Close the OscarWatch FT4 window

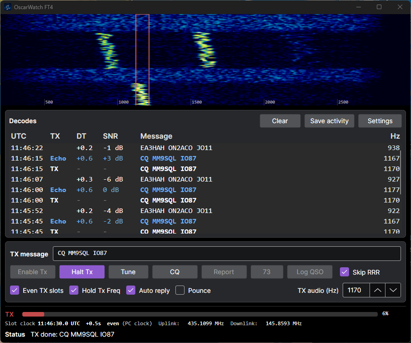tap(400, 7)
